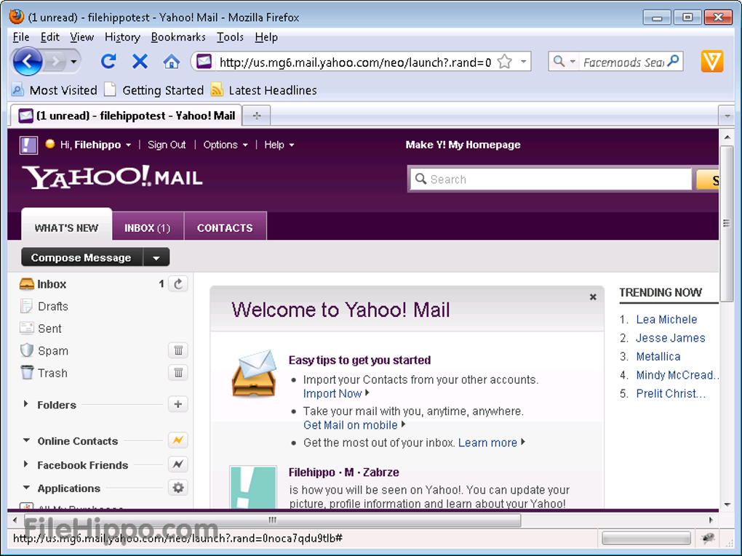742x556 pixels.
Task: Expand the Folders section
Action: [x=26, y=405]
